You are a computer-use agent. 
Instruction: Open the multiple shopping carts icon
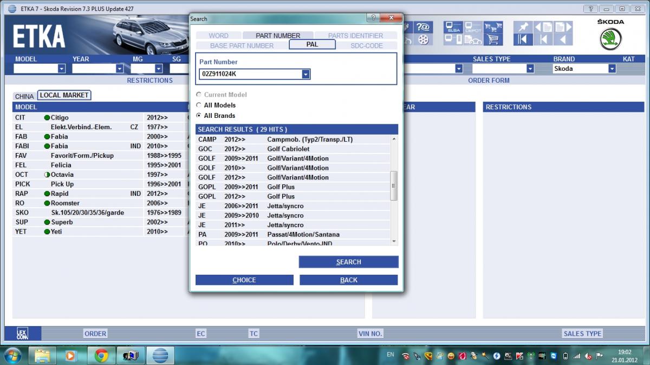point(492,27)
